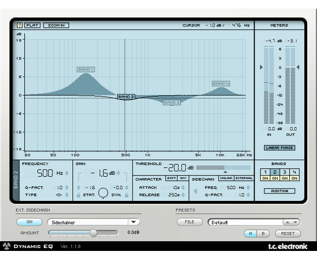Image resolution: width=317 pixels, height=259 pixels.
Task: Toggle the EXTERNAL sidechain button
Action: pos(244,178)
